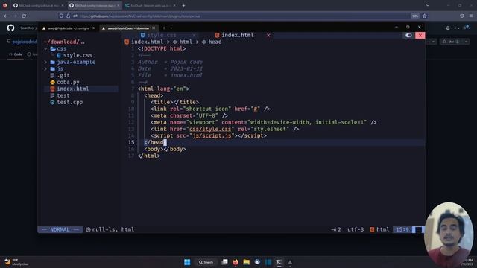This screenshot has width=477, height=268.
Task: Open coba.py from file explorer
Action: 68,82
